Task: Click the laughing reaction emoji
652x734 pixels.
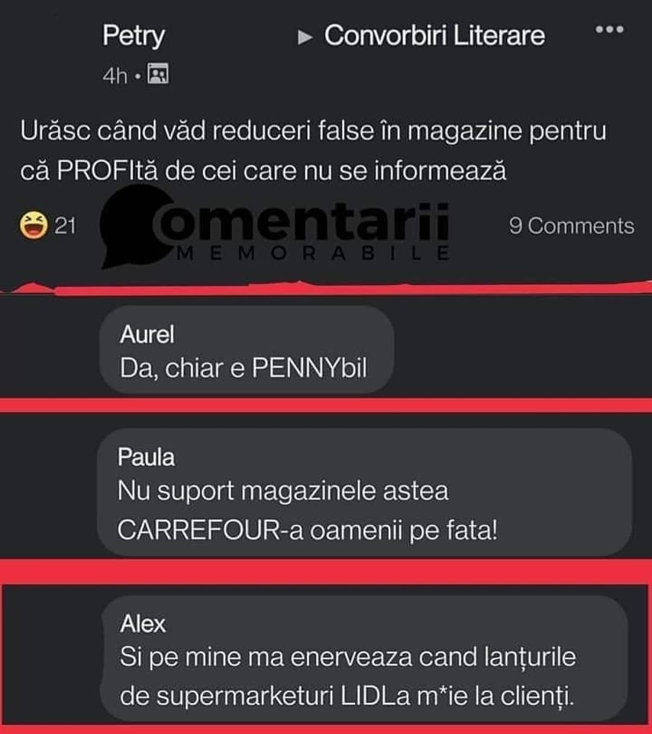Action: pyautogui.click(x=33, y=225)
